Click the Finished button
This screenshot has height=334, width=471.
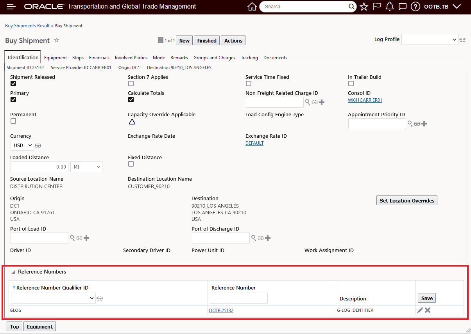pyautogui.click(x=207, y=41)
